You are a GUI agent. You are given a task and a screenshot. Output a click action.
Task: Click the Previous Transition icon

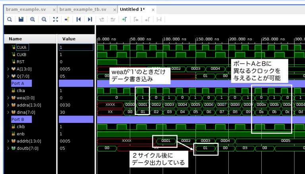pyautogui.click(x=102, y=19)
